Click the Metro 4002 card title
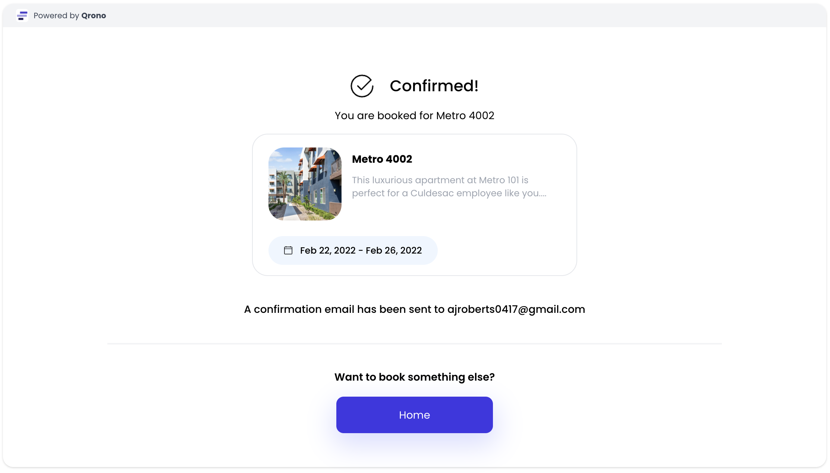Viewport: 830px width, 473px height. (382, 159)
